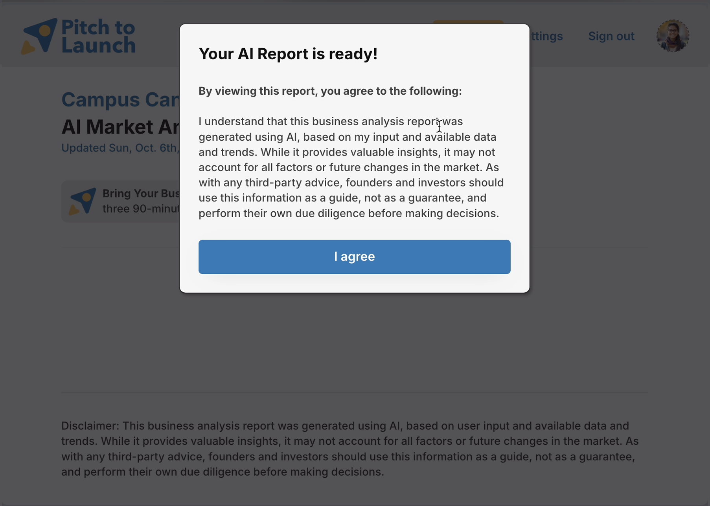The width and height of the screenshot is (710, 506).
Task: Open the partially hidden Settings link
Action: coord(547,36)
